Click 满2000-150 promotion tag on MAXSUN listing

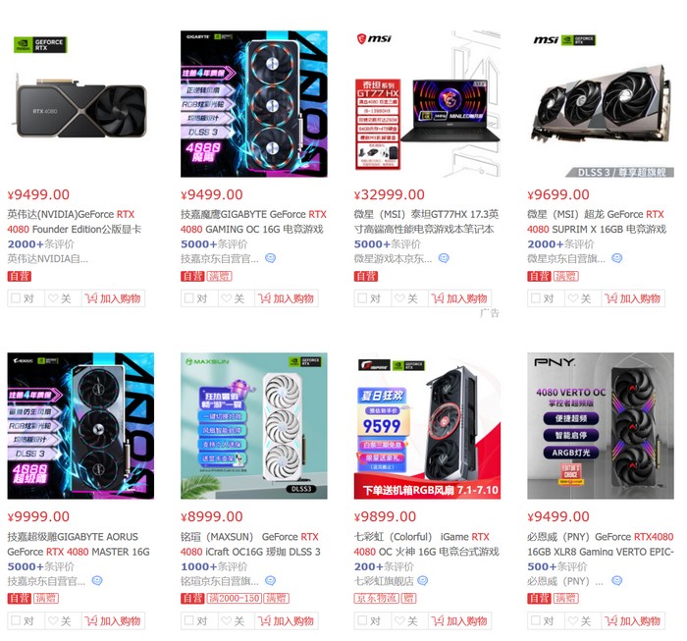(235, 598)
